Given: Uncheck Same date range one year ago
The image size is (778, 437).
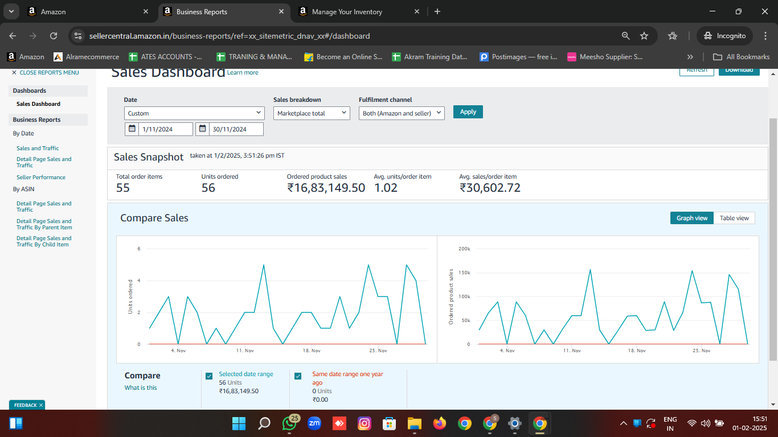Looking at the screenshot, I should 298,376.
